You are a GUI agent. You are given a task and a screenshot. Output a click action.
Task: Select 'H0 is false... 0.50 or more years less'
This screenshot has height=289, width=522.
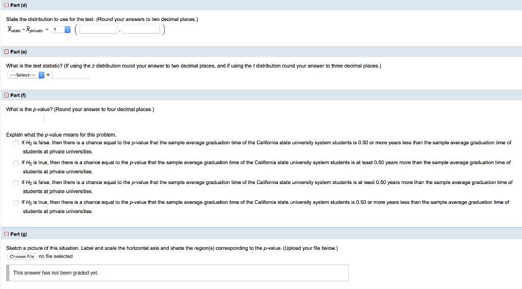16,143
